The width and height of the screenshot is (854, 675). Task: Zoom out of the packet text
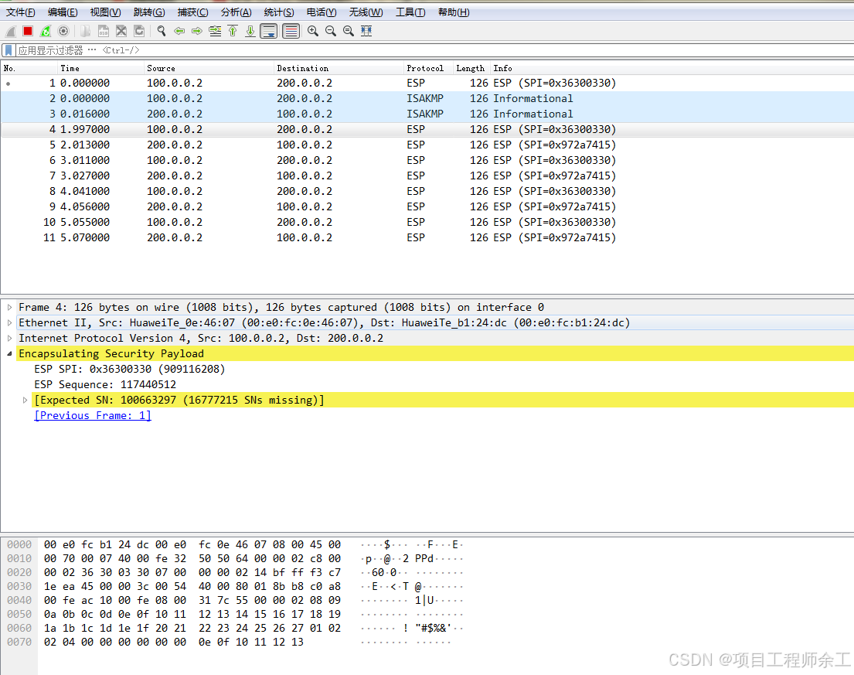331,31
